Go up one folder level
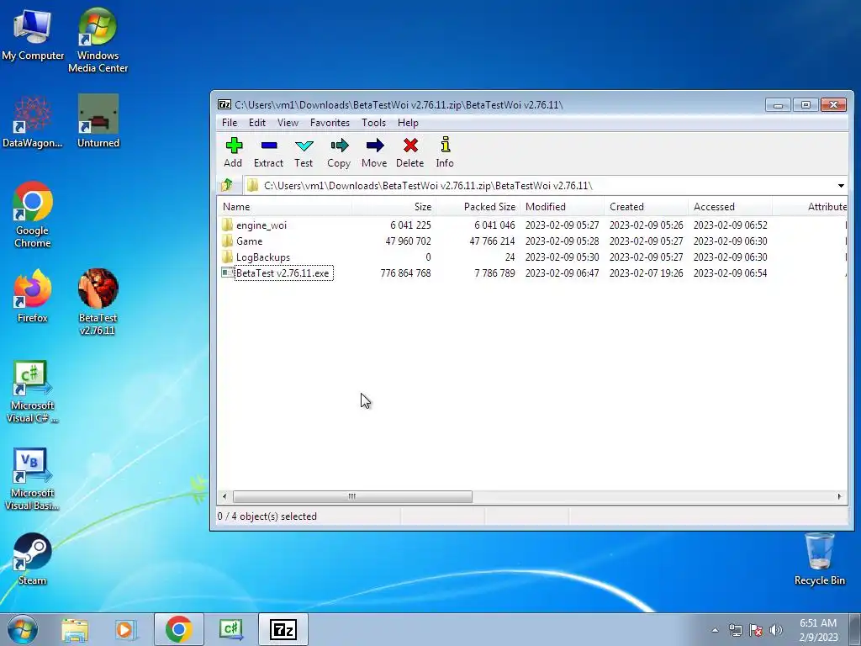 227,185
